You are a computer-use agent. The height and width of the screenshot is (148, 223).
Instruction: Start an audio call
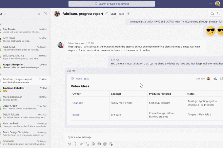(218, 14)
